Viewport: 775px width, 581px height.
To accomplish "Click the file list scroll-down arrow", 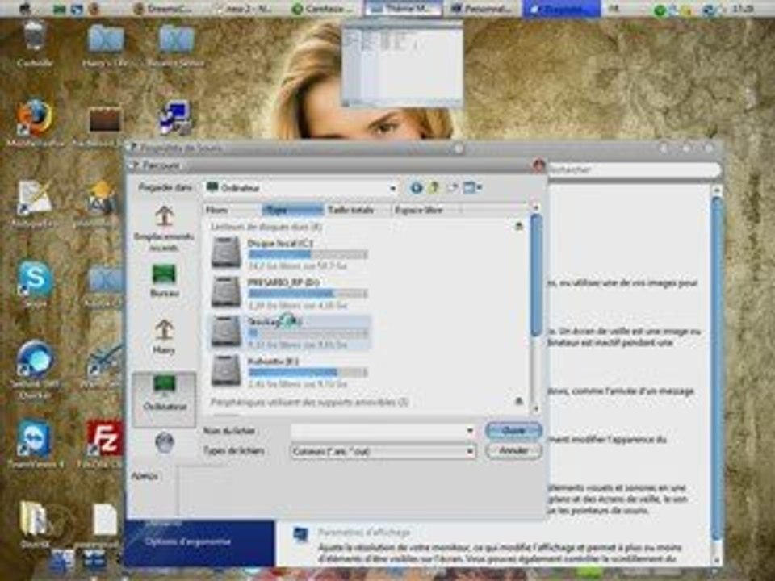I will coord(536,408).
